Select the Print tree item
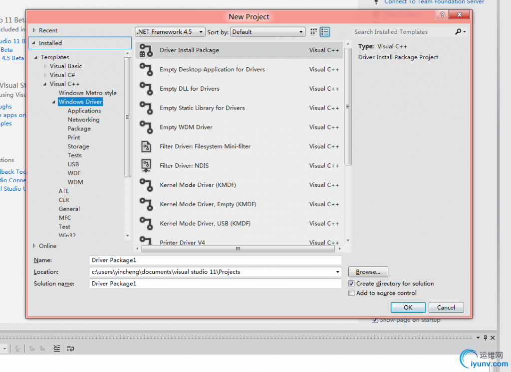511x372 pixels. [x=74, y=137]
